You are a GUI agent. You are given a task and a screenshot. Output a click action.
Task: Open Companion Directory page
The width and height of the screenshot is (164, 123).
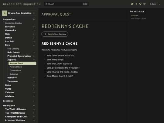(x=14, y=23)
